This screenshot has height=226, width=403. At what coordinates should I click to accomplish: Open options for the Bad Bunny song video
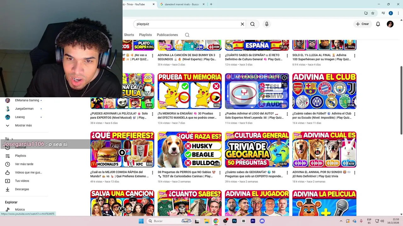pyautogui.click(x=220, y=56)
